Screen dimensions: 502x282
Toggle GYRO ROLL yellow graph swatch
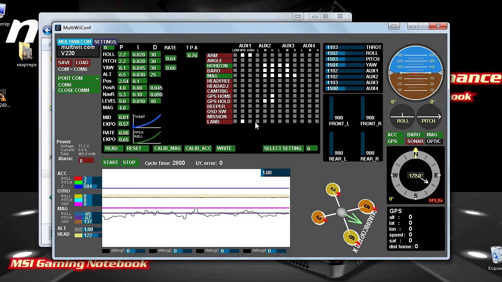78,196
